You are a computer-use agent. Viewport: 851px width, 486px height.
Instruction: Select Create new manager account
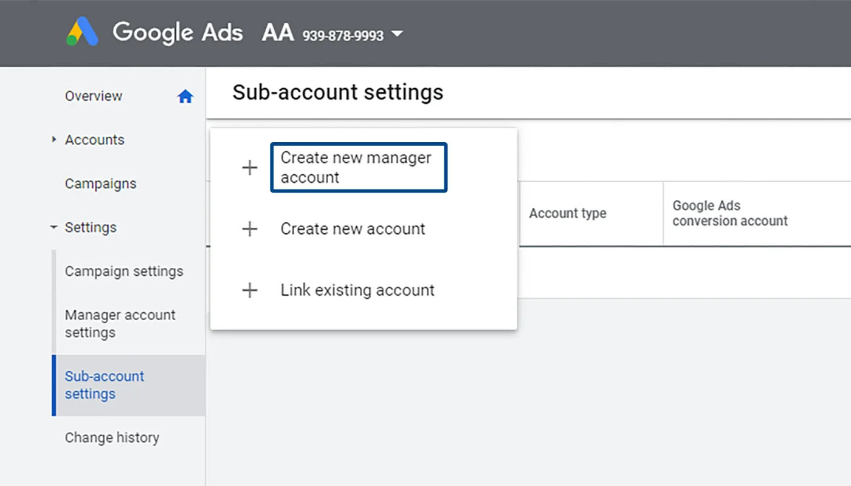point(359,168)
